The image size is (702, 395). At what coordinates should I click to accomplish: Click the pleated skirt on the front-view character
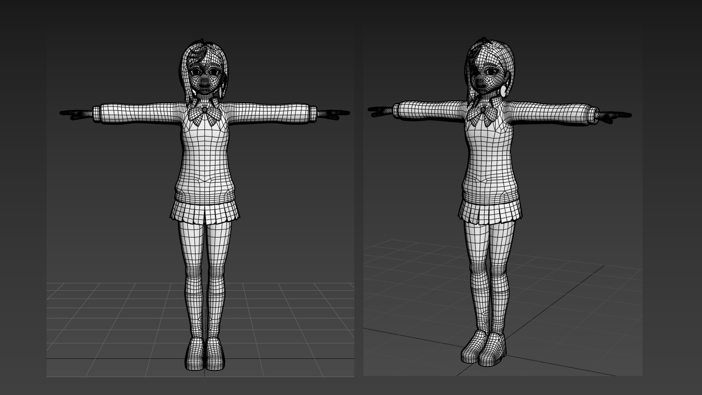point(205,212)
